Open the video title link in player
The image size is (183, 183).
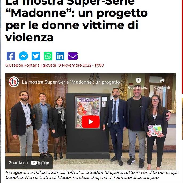tap(73, 82)
